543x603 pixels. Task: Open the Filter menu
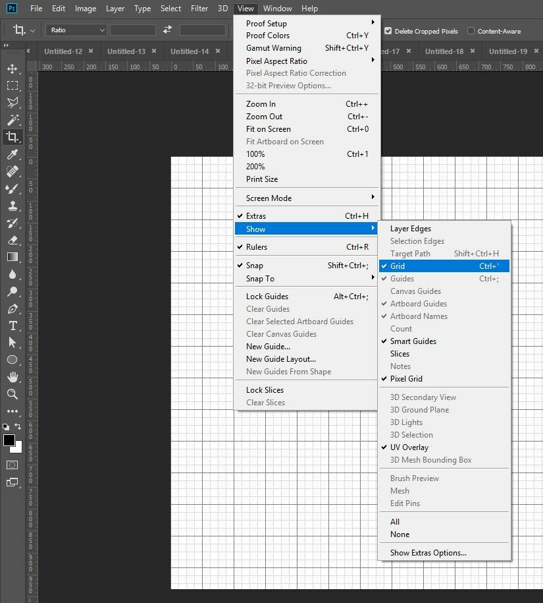200,9
